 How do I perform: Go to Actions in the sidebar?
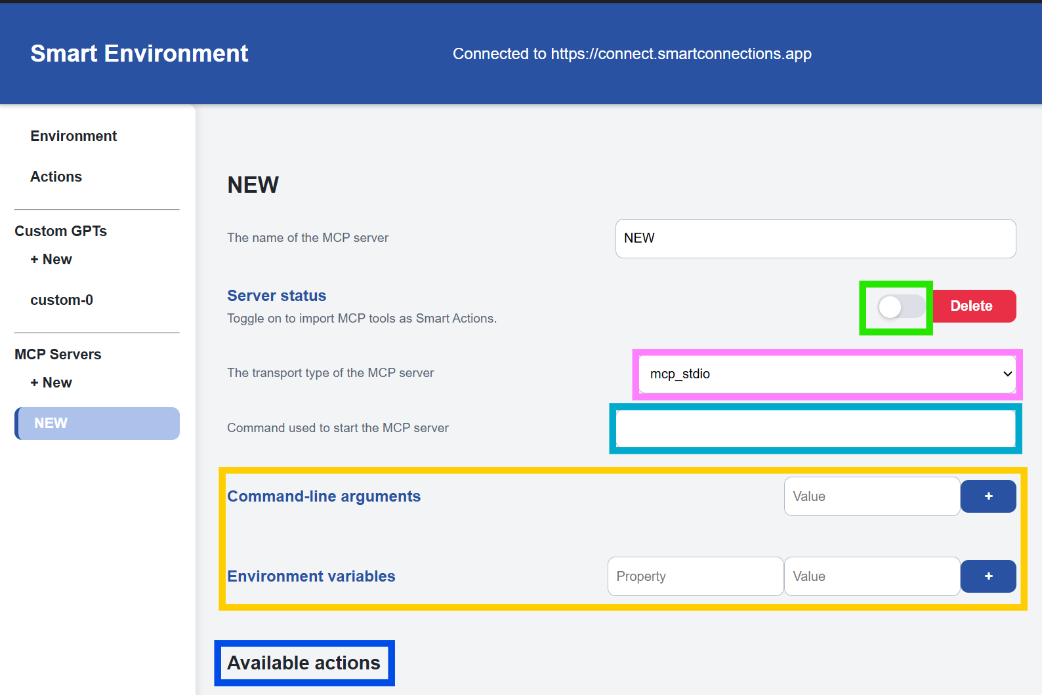pyautogui.click(x=56, y=176)
